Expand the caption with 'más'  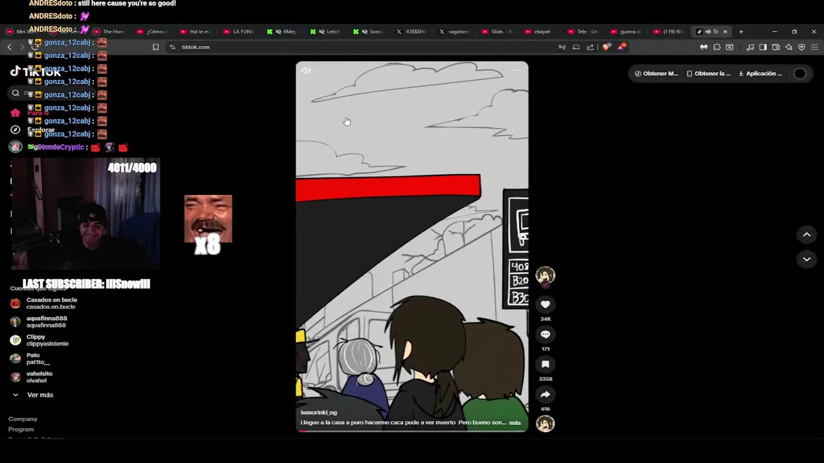pyautogui.click(x=515, y=422)
